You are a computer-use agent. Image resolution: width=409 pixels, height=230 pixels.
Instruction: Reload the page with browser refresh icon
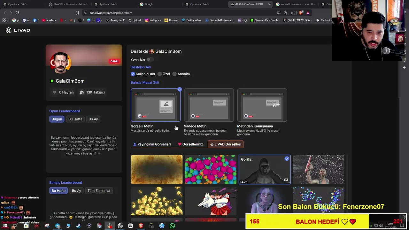17,13
